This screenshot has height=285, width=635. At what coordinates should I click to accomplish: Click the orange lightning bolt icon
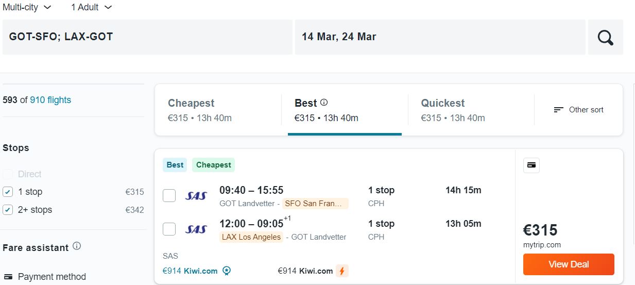click(342, 271)
